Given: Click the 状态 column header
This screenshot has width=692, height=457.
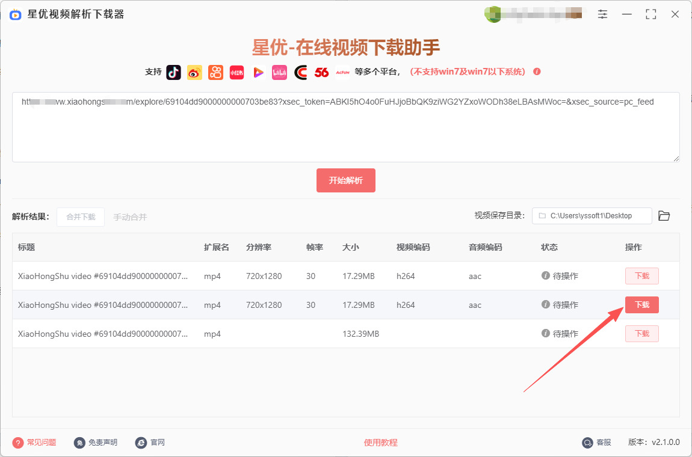Looking at the screenshot, I should coord(549,248).
